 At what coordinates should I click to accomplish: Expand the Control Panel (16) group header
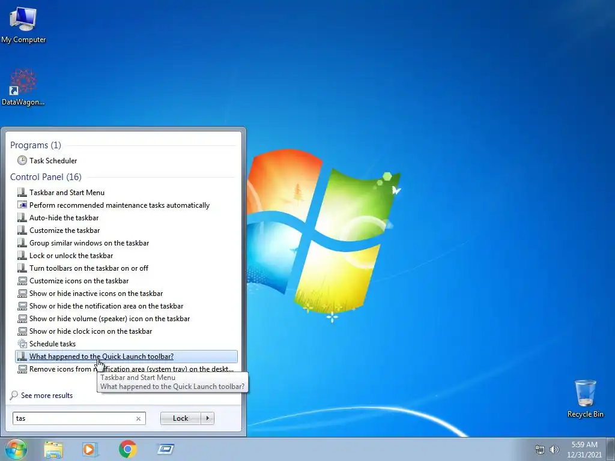pos(46,177)
